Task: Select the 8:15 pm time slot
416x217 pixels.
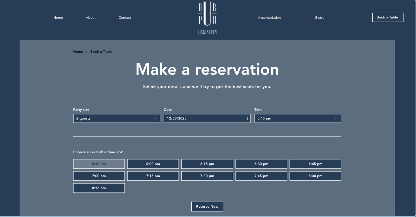Action: point(99,188)
